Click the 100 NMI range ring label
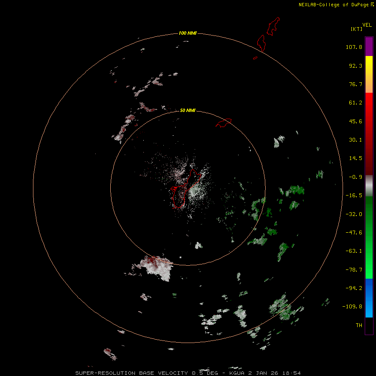The width and height of the screenshot is (376, 376). 188,33
